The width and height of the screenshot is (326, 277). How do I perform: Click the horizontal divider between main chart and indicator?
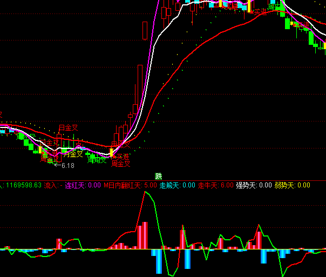(163, 180)
